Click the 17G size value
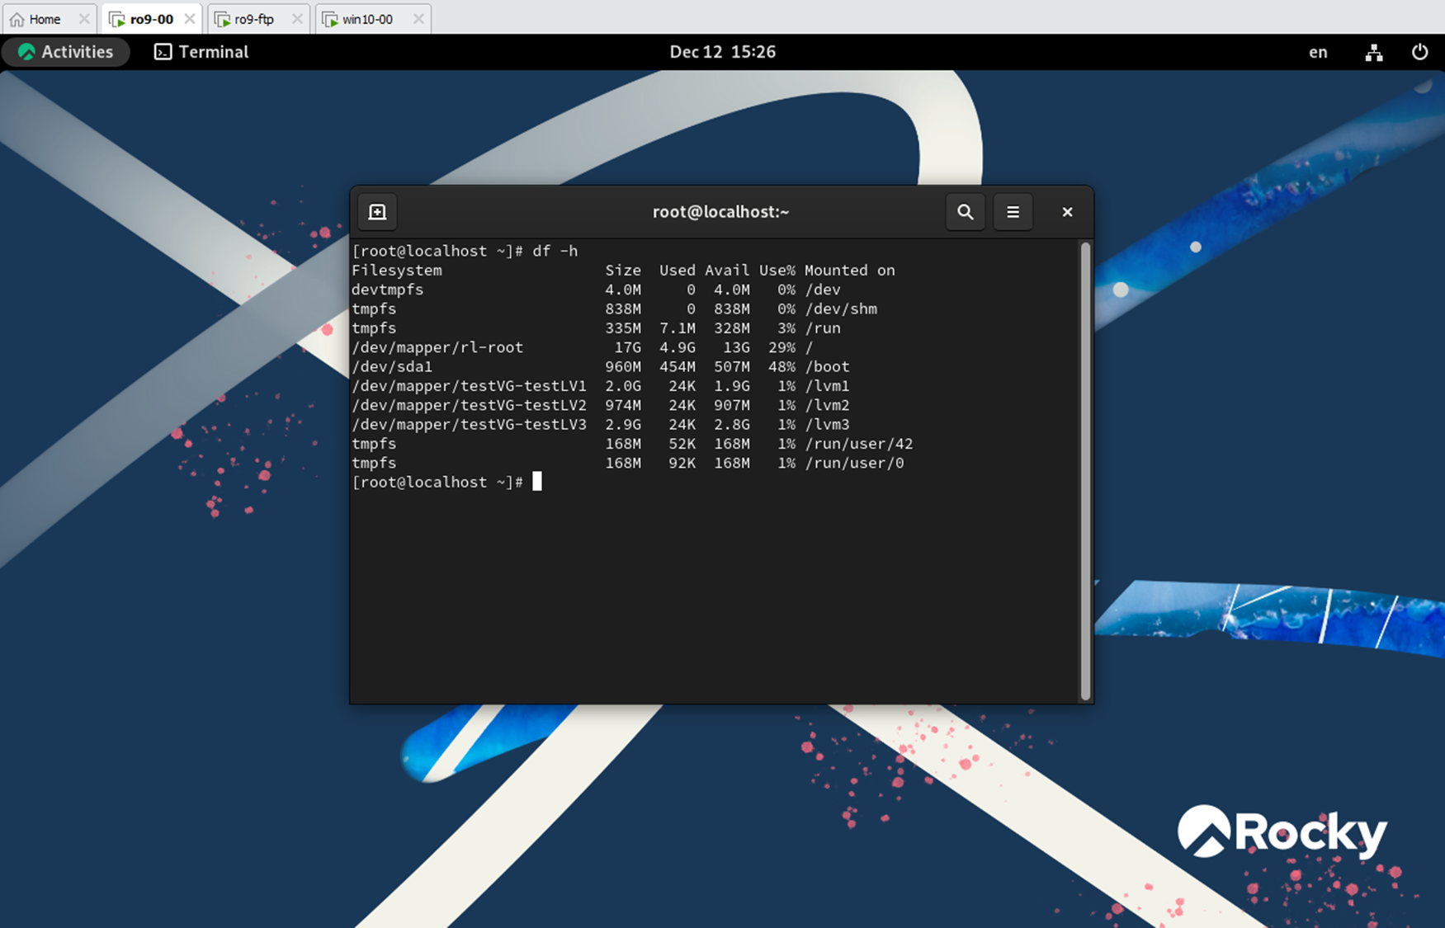This screenshot has width=1445, height=928. coord(627,347)
